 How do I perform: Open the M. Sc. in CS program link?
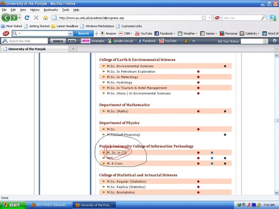(x=116, y=153)
